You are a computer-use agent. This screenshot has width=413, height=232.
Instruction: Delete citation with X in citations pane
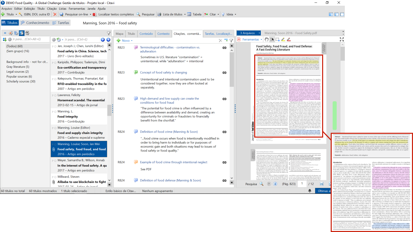[220, 41]
